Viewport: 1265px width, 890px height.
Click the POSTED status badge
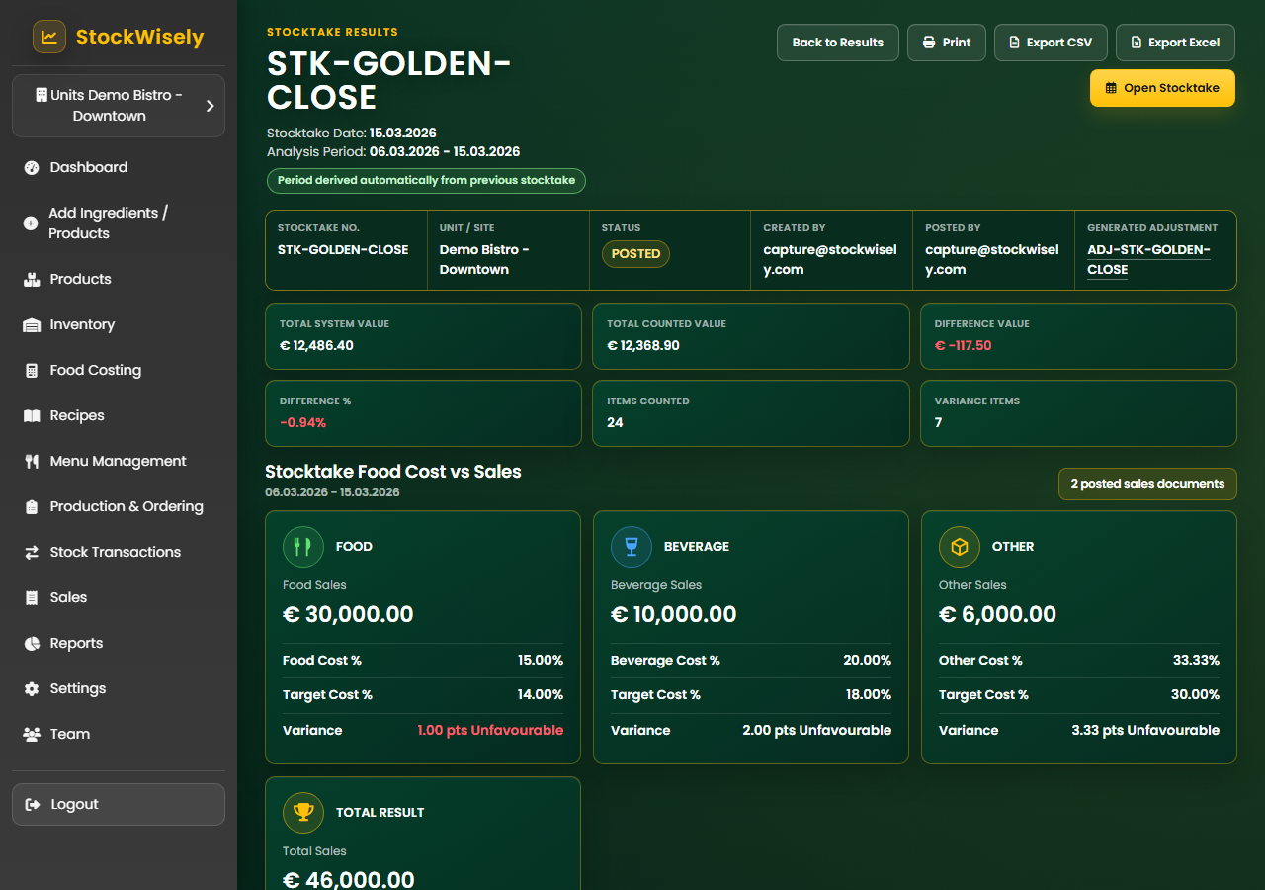(x=635, y=254)
